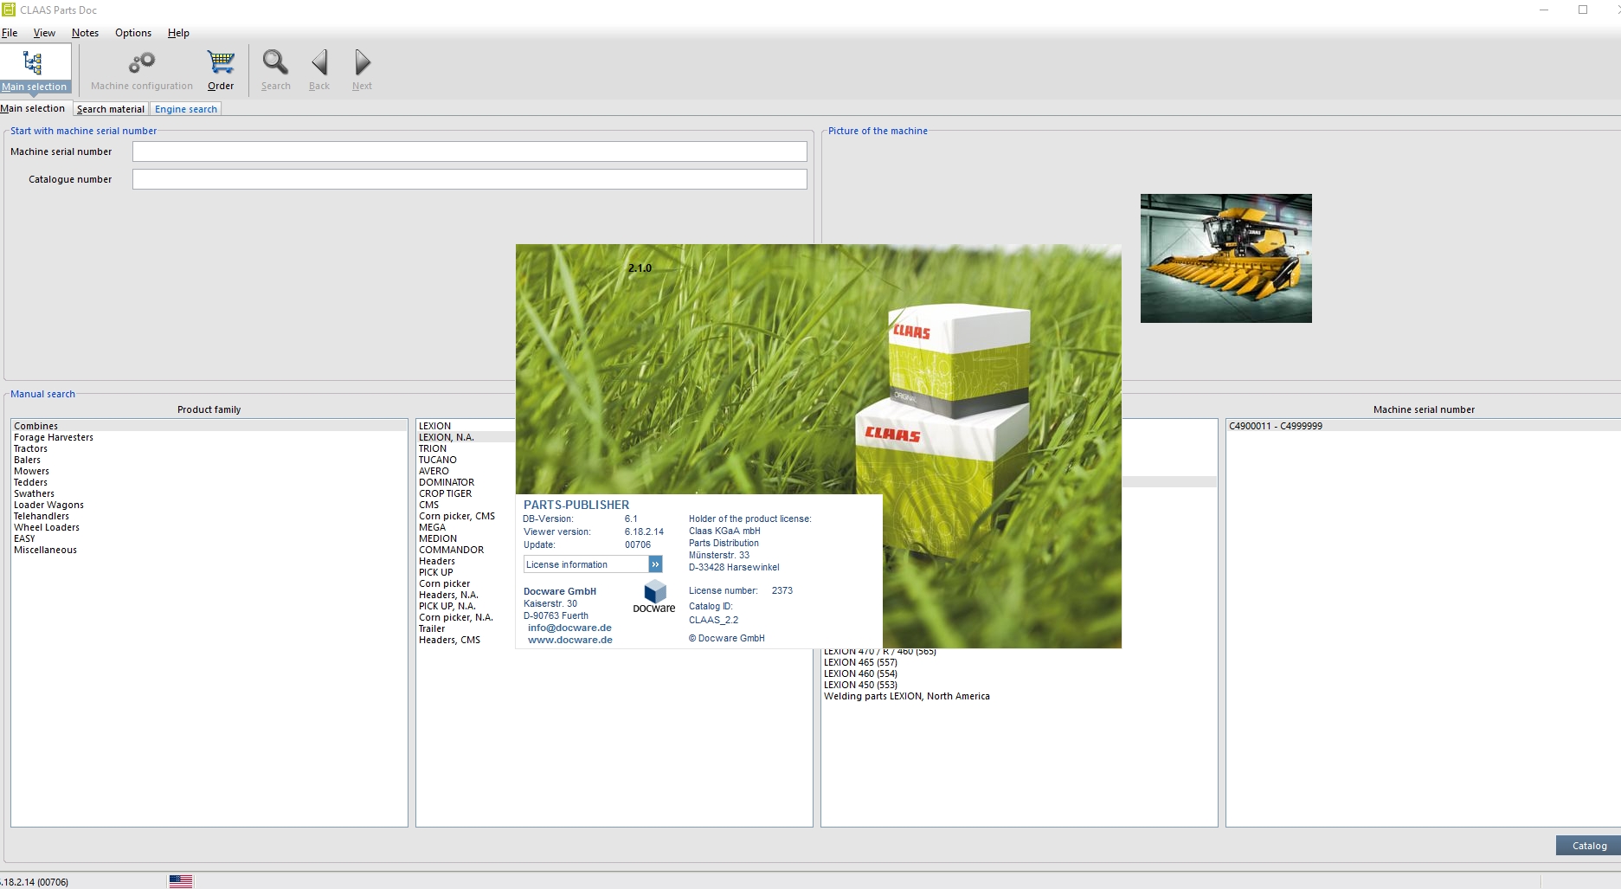1621x889 pixels.
Task: Select MEDION series
Action: [466, 538]
